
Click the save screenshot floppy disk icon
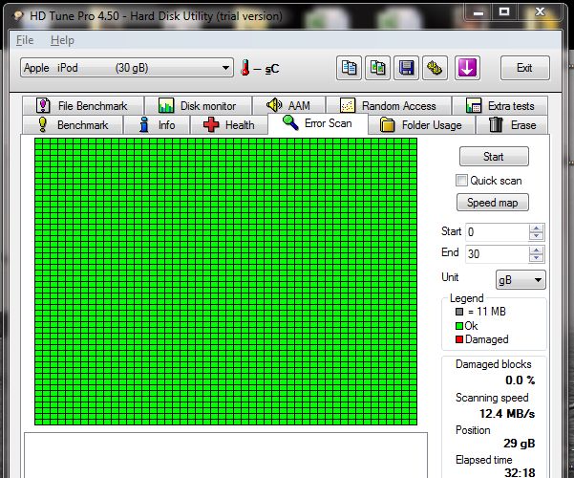[x=408, y=68]
